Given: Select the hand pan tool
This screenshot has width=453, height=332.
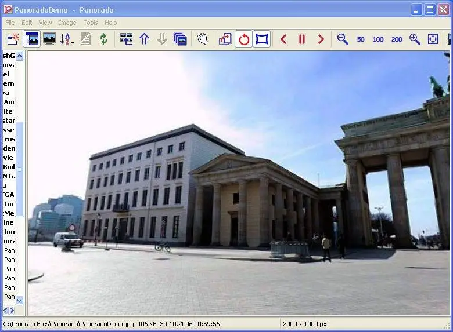Looking at the screenshot, I should coord(203,39).
